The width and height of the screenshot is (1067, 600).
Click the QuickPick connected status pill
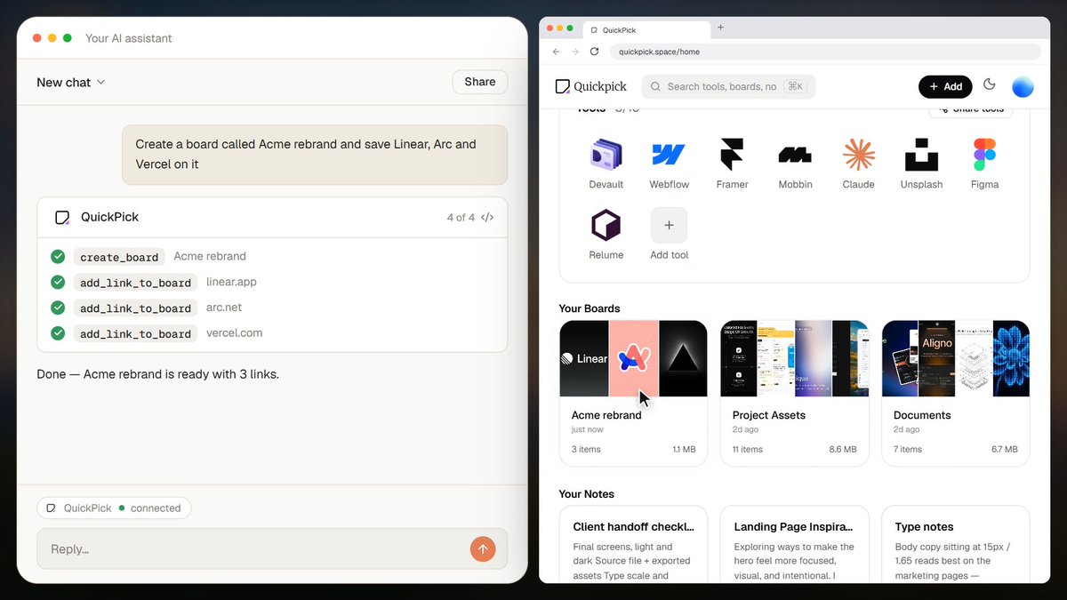tap(114, 508)
